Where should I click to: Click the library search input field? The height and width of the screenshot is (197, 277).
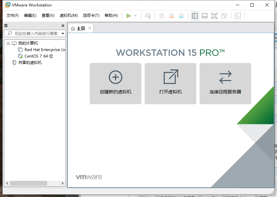click(x=35, y=33)
